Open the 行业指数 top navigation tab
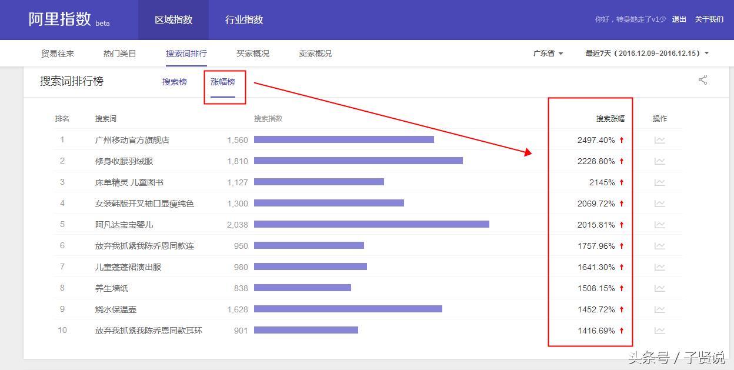 click(244, 20)
